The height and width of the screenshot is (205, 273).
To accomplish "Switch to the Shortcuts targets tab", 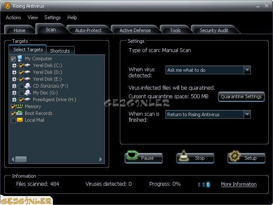I will 60,51.
